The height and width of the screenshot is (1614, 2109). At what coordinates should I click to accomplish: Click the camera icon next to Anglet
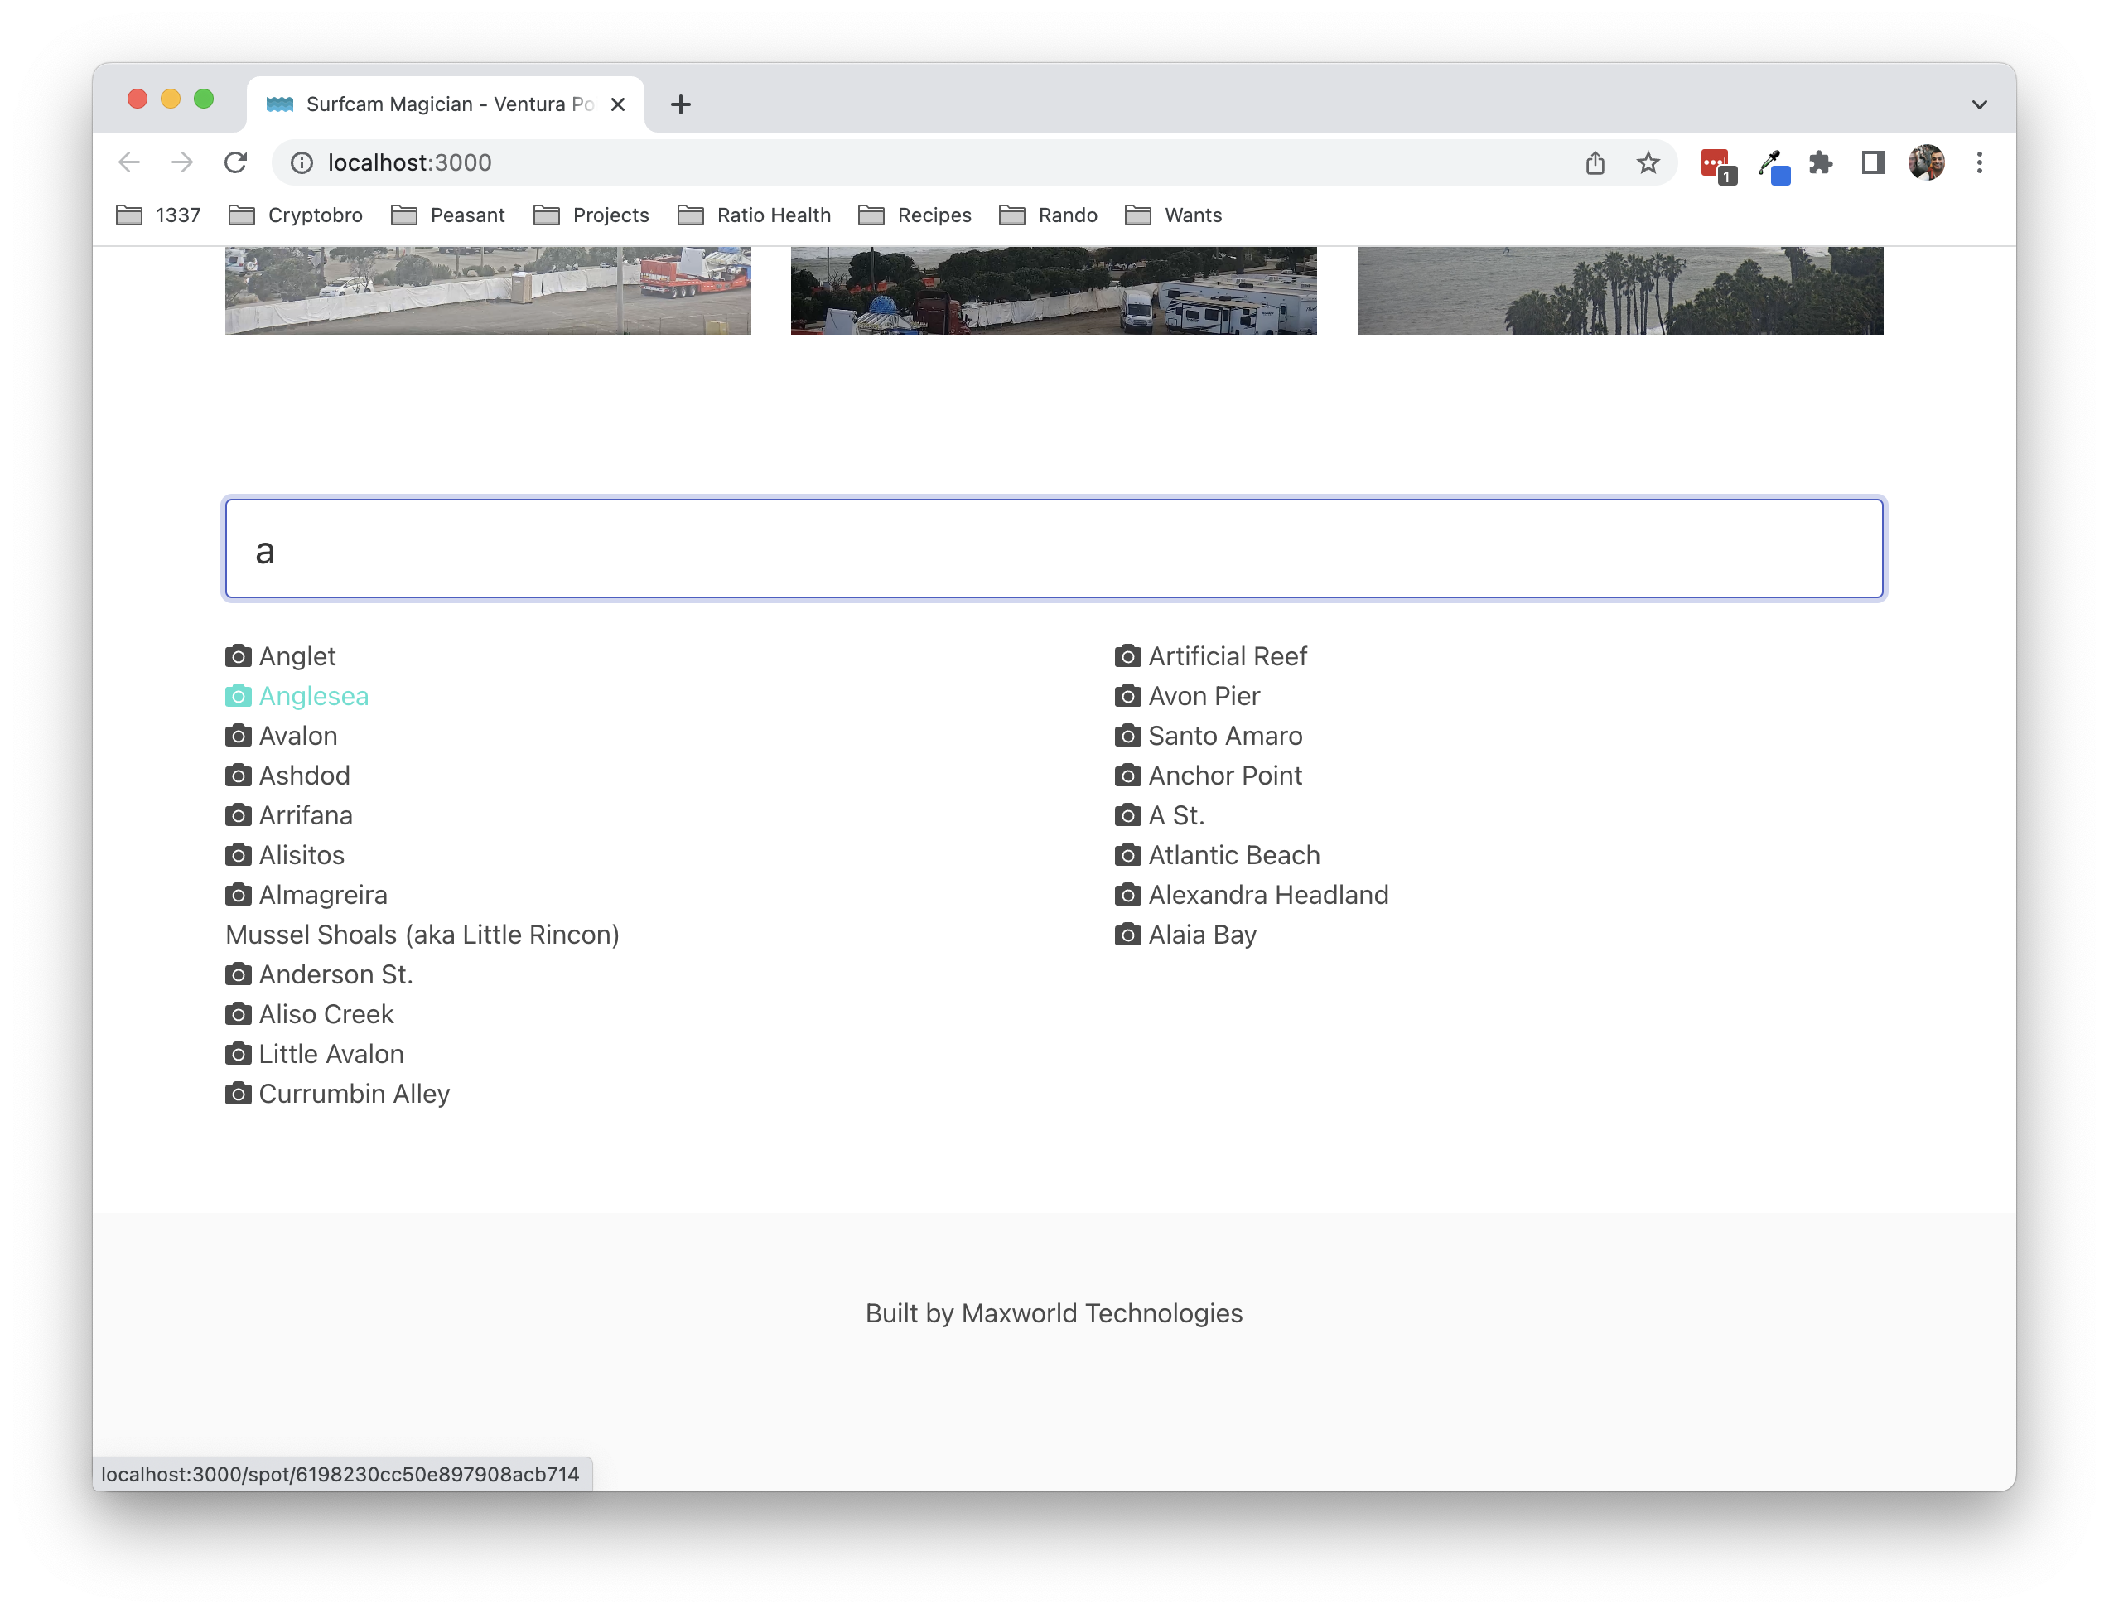pos(238,655)
